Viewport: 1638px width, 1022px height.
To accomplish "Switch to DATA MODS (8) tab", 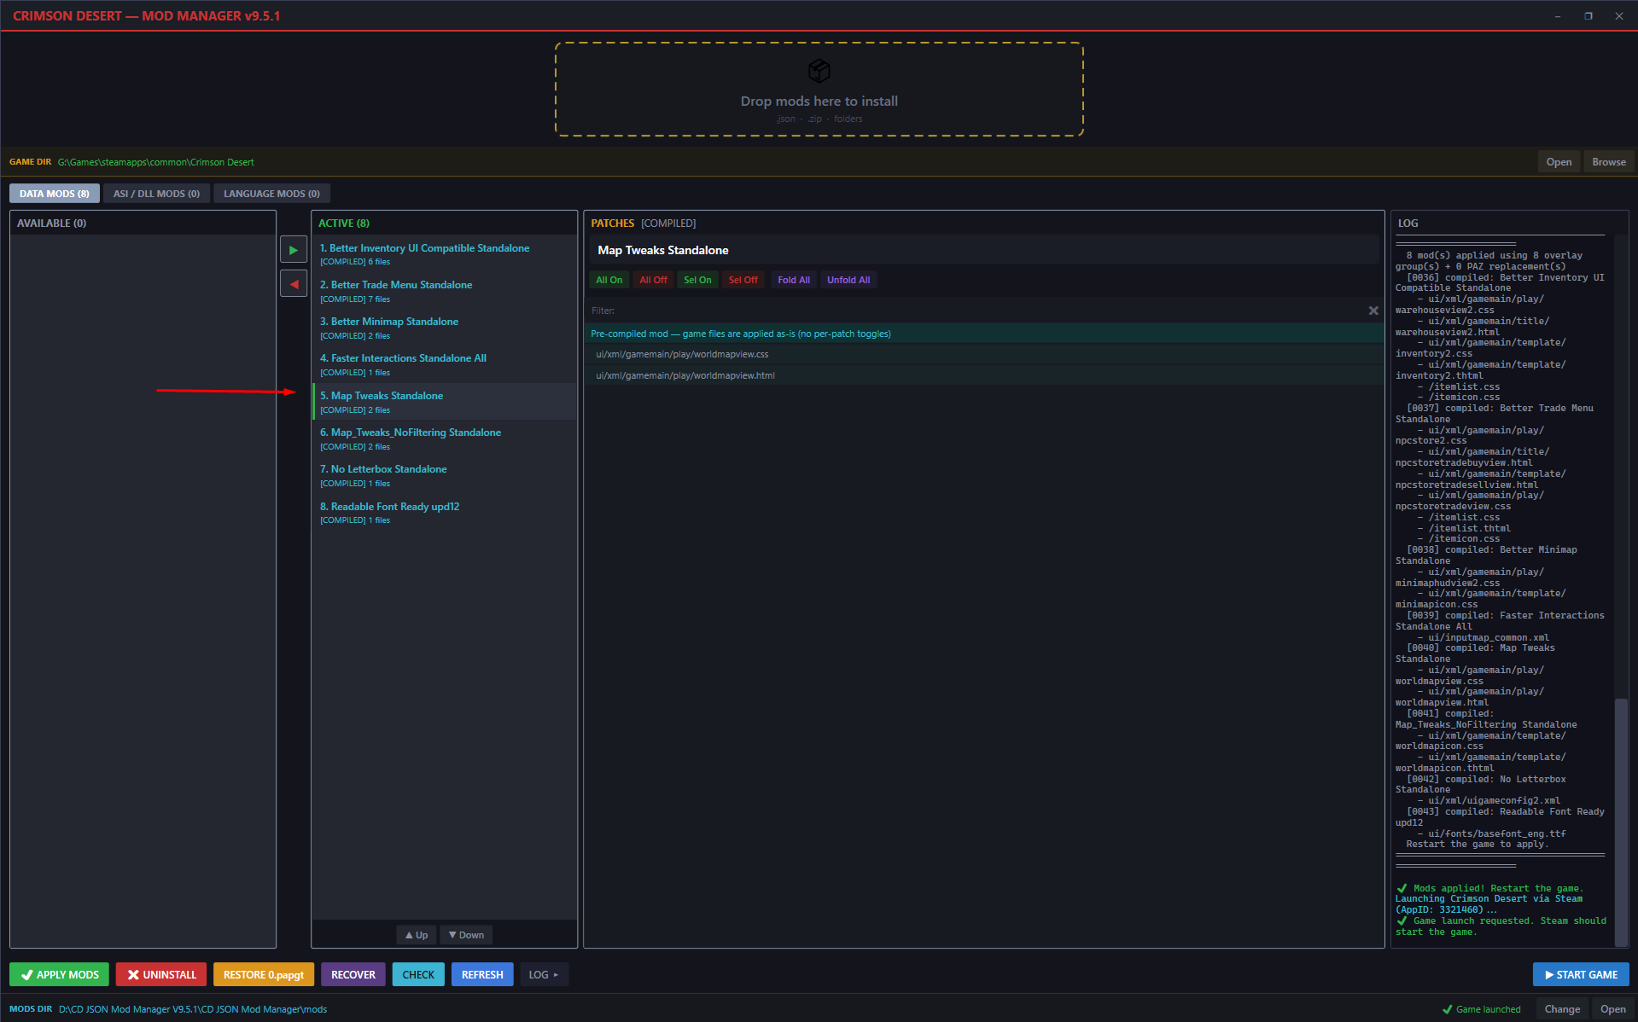I will click(x=55, y=194).
